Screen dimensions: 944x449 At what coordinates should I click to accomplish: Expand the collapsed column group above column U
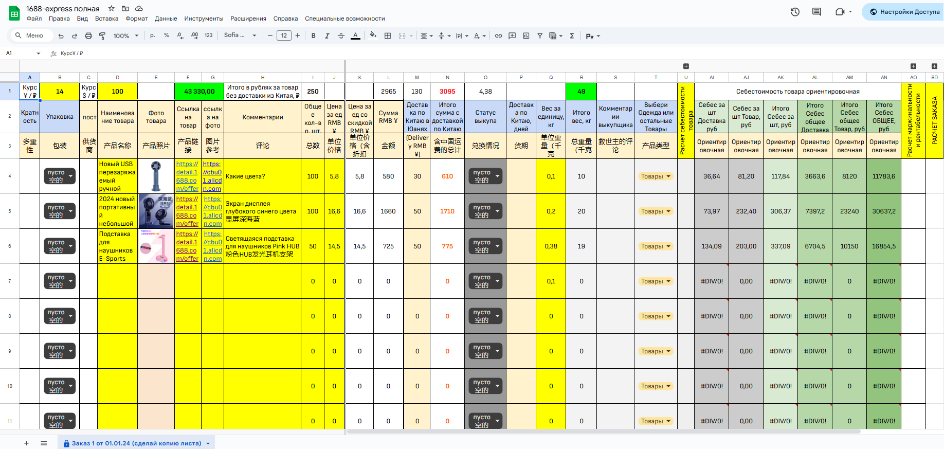pos(686,66)
